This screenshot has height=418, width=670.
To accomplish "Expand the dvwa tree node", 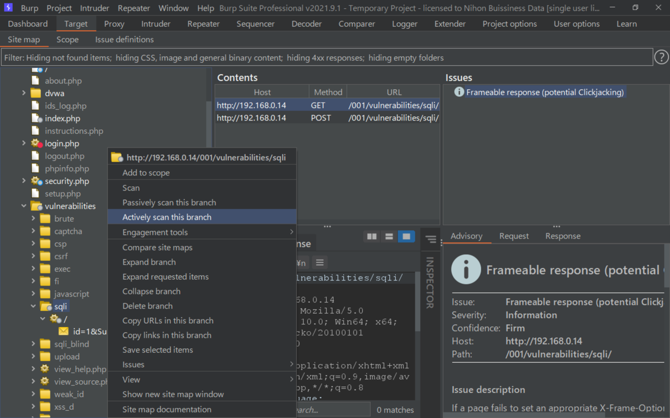I will click(x=24, y=93).
